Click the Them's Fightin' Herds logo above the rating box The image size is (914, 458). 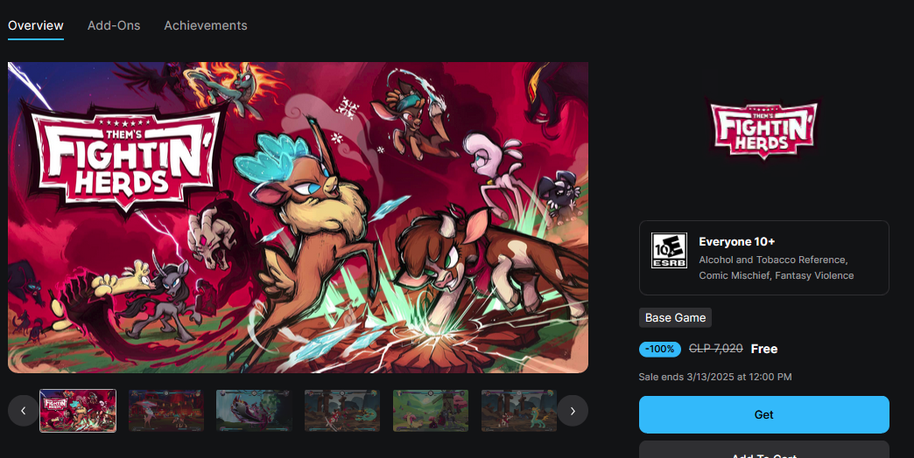pos(763,130)
